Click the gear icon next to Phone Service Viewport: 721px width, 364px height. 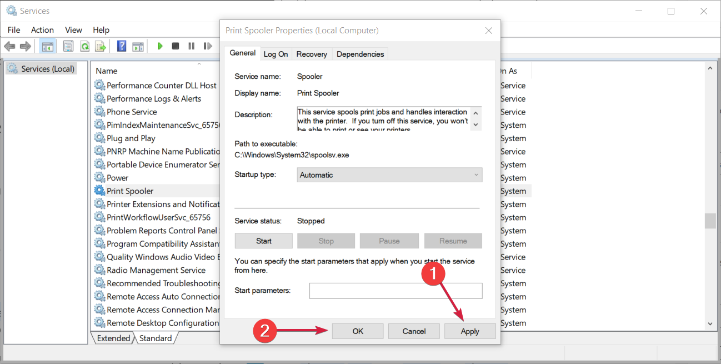(99, 112)
